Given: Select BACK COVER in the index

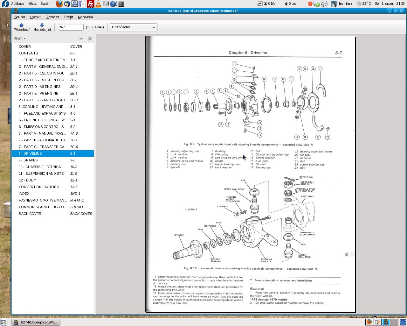Looking at the screenshot, I should [53, 214].
